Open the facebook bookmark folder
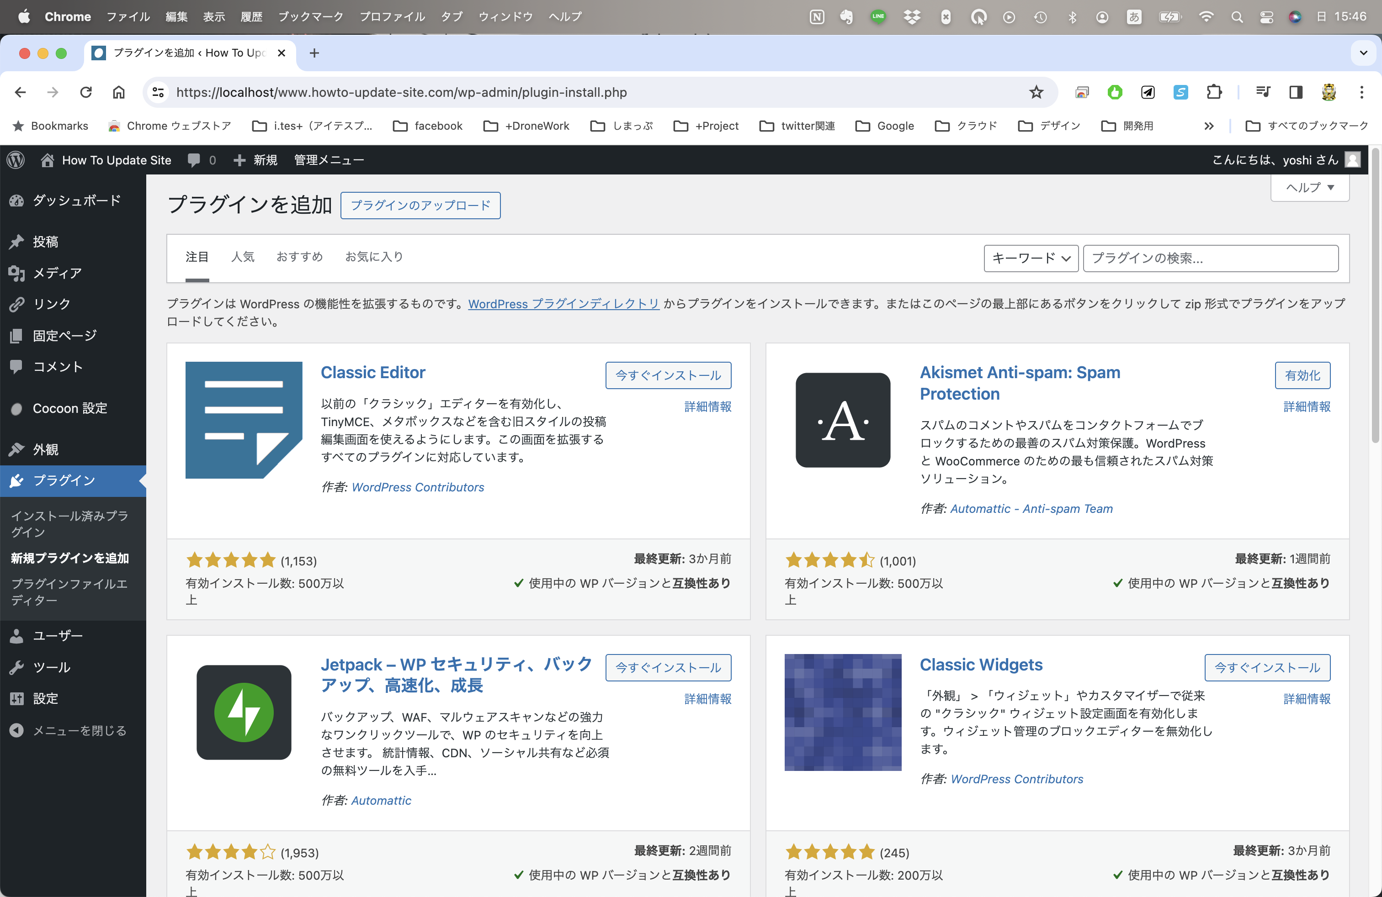This screenshot has height=897, width=1382. click(x=428, y=126)
